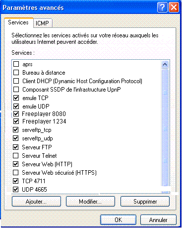Close the Paramètres avancés dialog
The image size is (182, 228).
[174, 7]
